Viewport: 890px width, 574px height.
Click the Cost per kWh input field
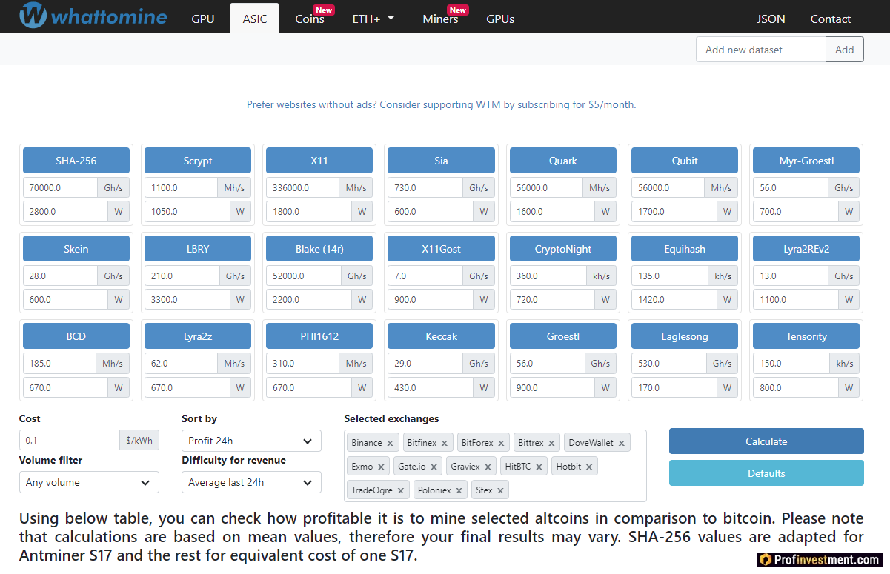click(69, 441)
